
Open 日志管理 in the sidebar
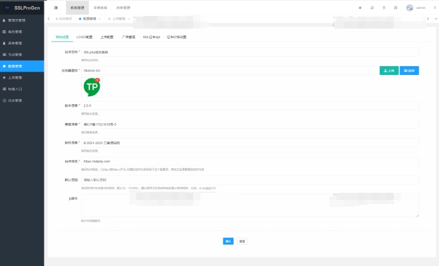click(x=22, y=101)
